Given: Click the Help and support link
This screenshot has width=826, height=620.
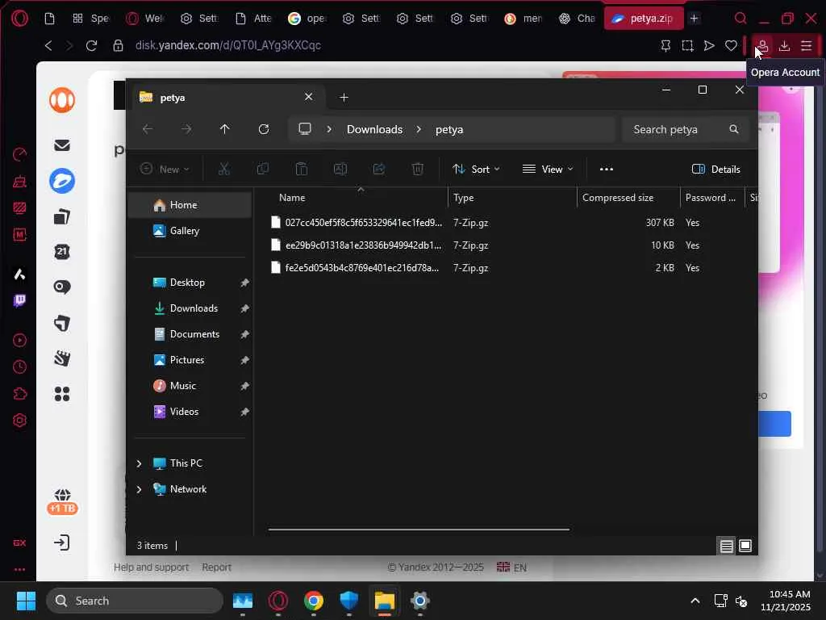Looking at the screenshot, I should tap(151, 568).
